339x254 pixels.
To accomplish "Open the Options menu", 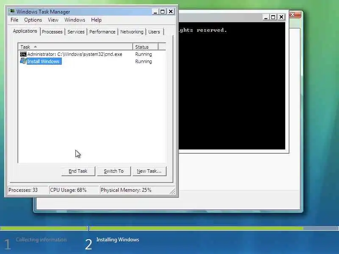I will tap(33, 20).
